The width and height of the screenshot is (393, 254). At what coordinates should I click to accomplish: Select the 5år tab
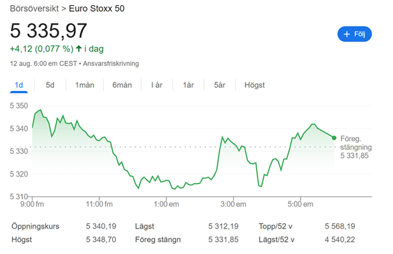(x=220, y=85)
